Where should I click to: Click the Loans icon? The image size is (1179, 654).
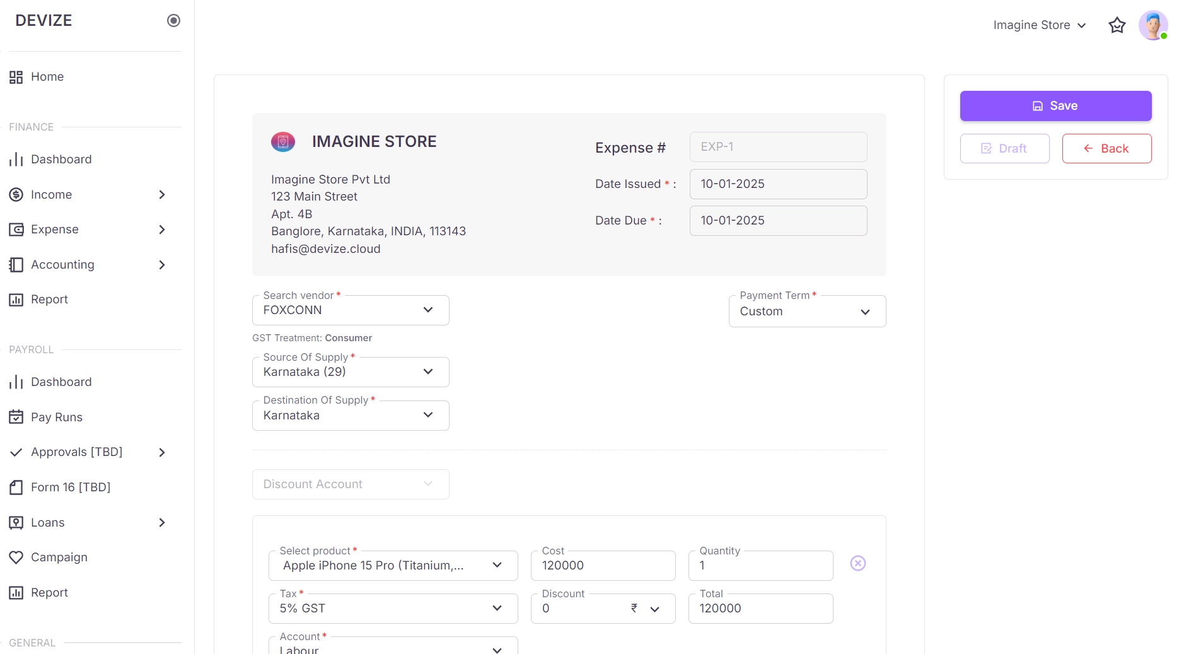[16, 523]
